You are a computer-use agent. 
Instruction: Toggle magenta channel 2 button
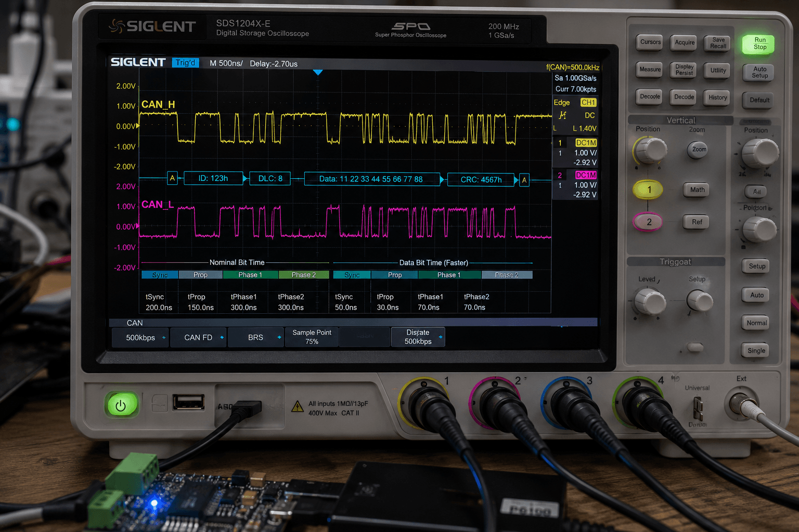648,222
